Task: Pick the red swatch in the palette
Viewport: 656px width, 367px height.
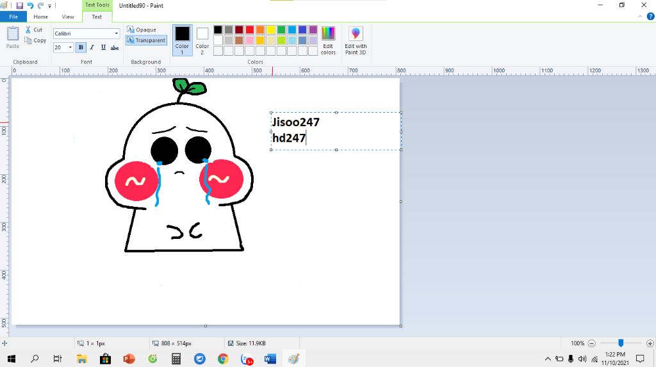Action: pyautogui.click(x=250, y=29)
